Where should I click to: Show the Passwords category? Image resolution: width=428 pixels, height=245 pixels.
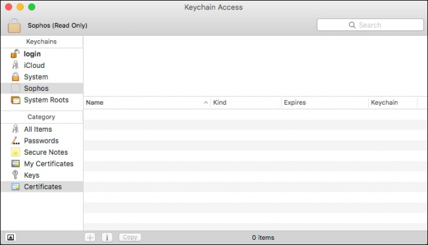(42, 141)
